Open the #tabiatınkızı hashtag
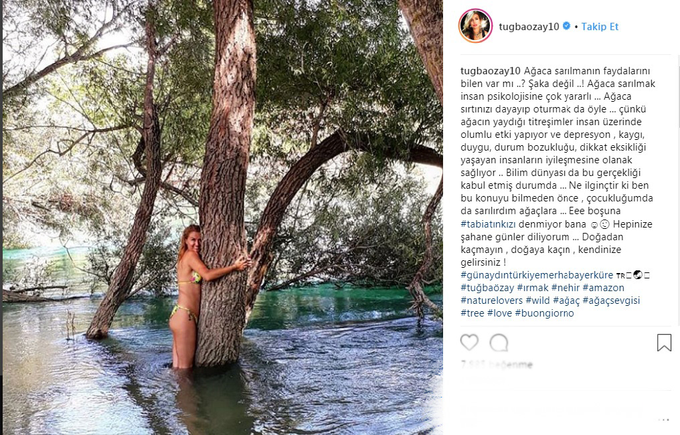The image size is (680, 435). pos(489,224)
